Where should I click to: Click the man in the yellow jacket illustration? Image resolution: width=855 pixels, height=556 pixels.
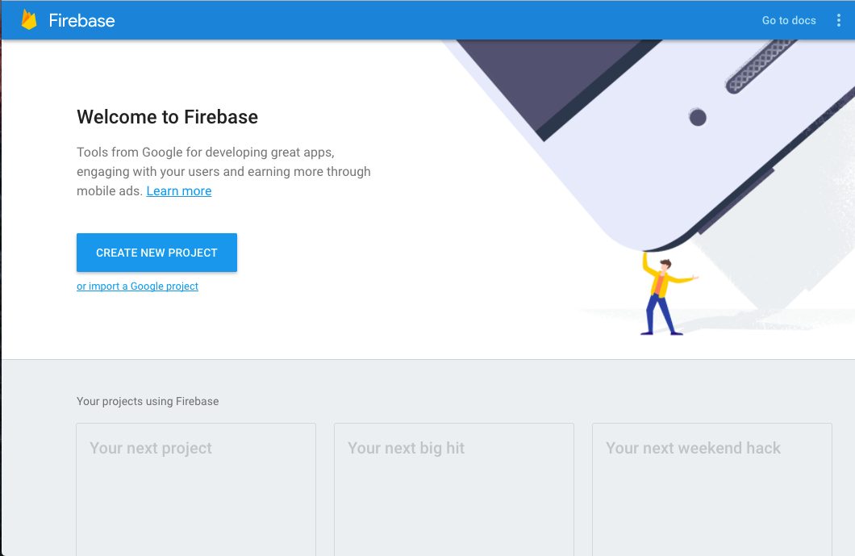click(x=665, y=294)
